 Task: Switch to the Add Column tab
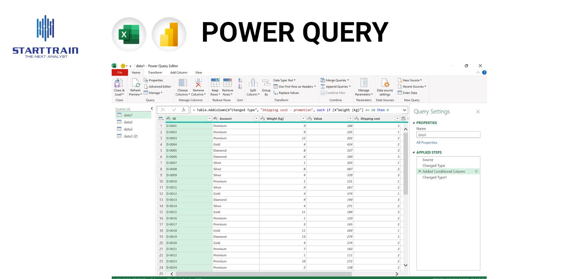pyautogui.click(x=178, y=72)
